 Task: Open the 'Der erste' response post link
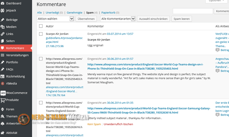(x=222, y=107)
